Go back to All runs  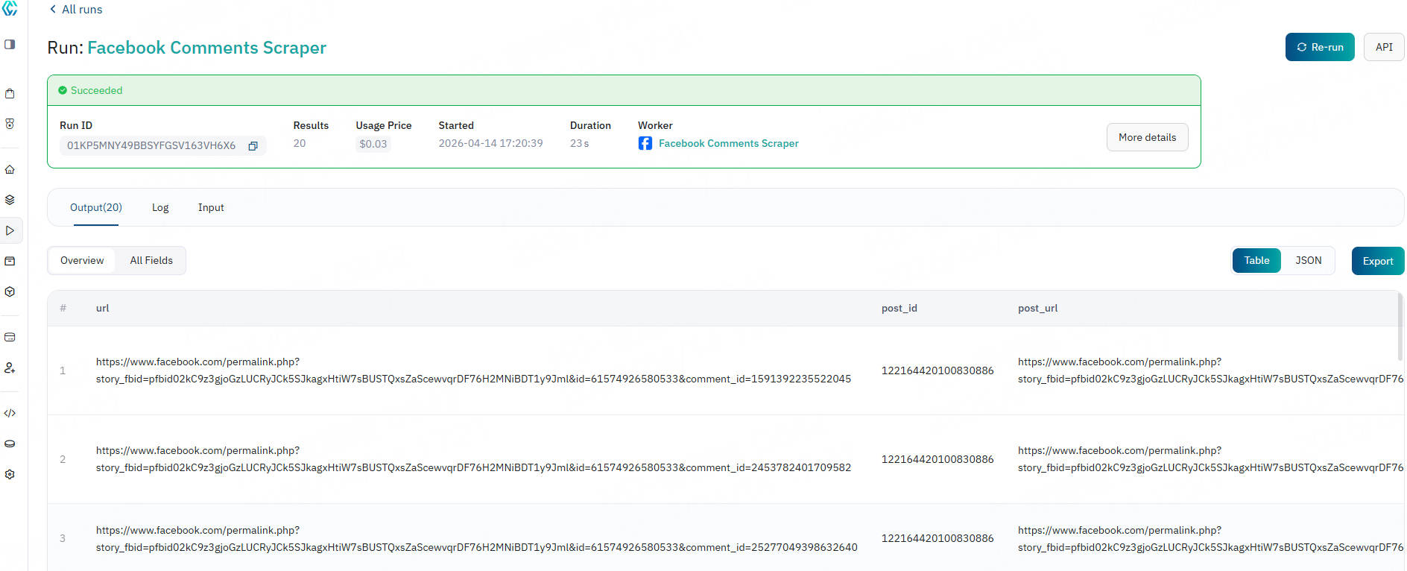coord(75,10)
